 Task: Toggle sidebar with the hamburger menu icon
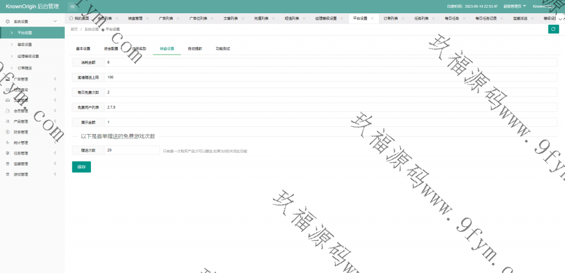coord(72,6)
